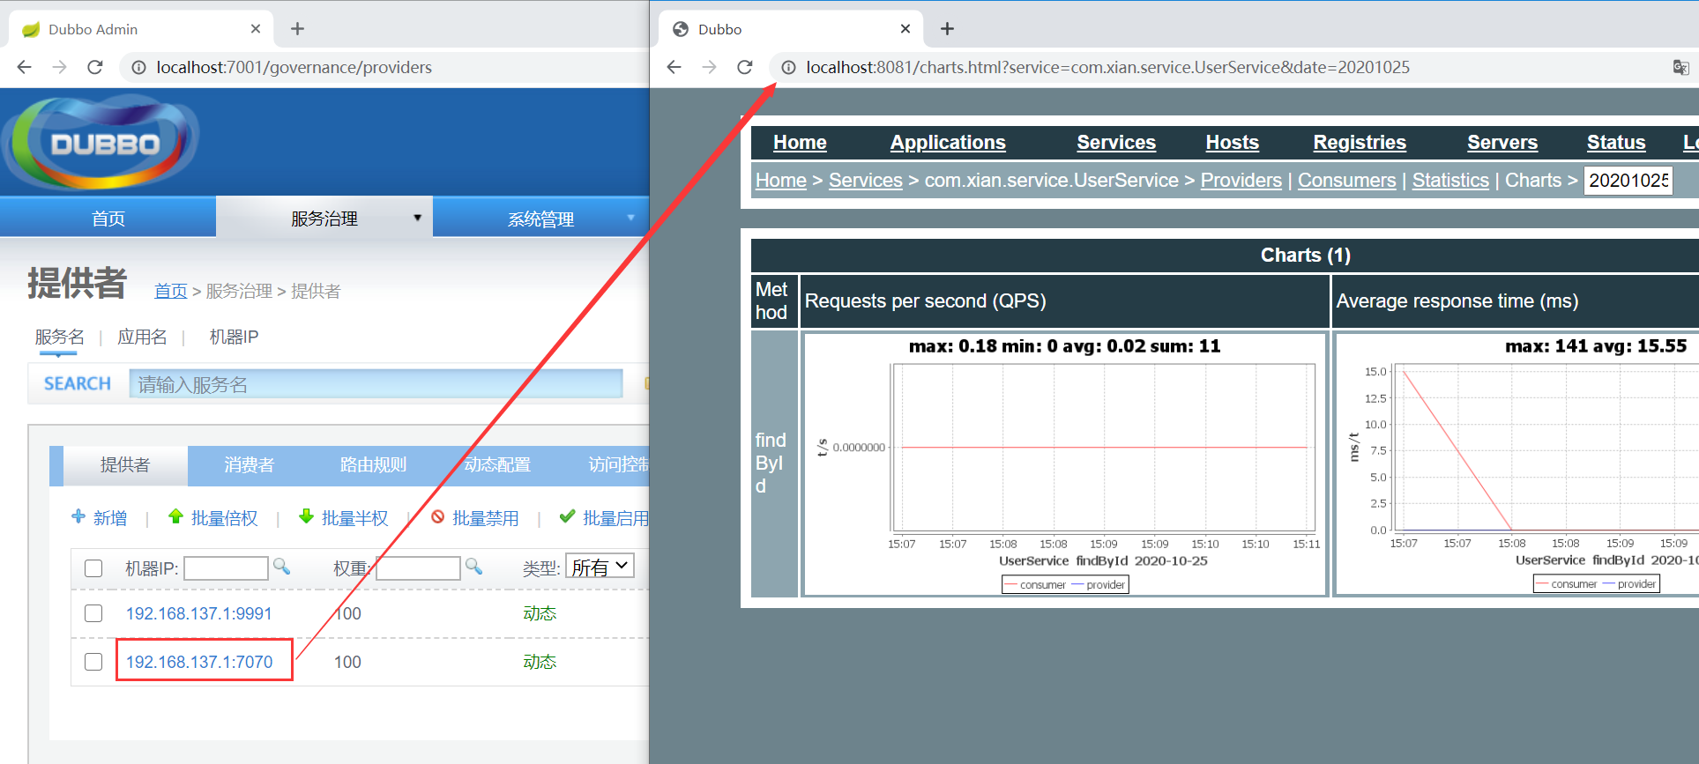Click 首页 breadcrumb link

(x=171, y=292)
